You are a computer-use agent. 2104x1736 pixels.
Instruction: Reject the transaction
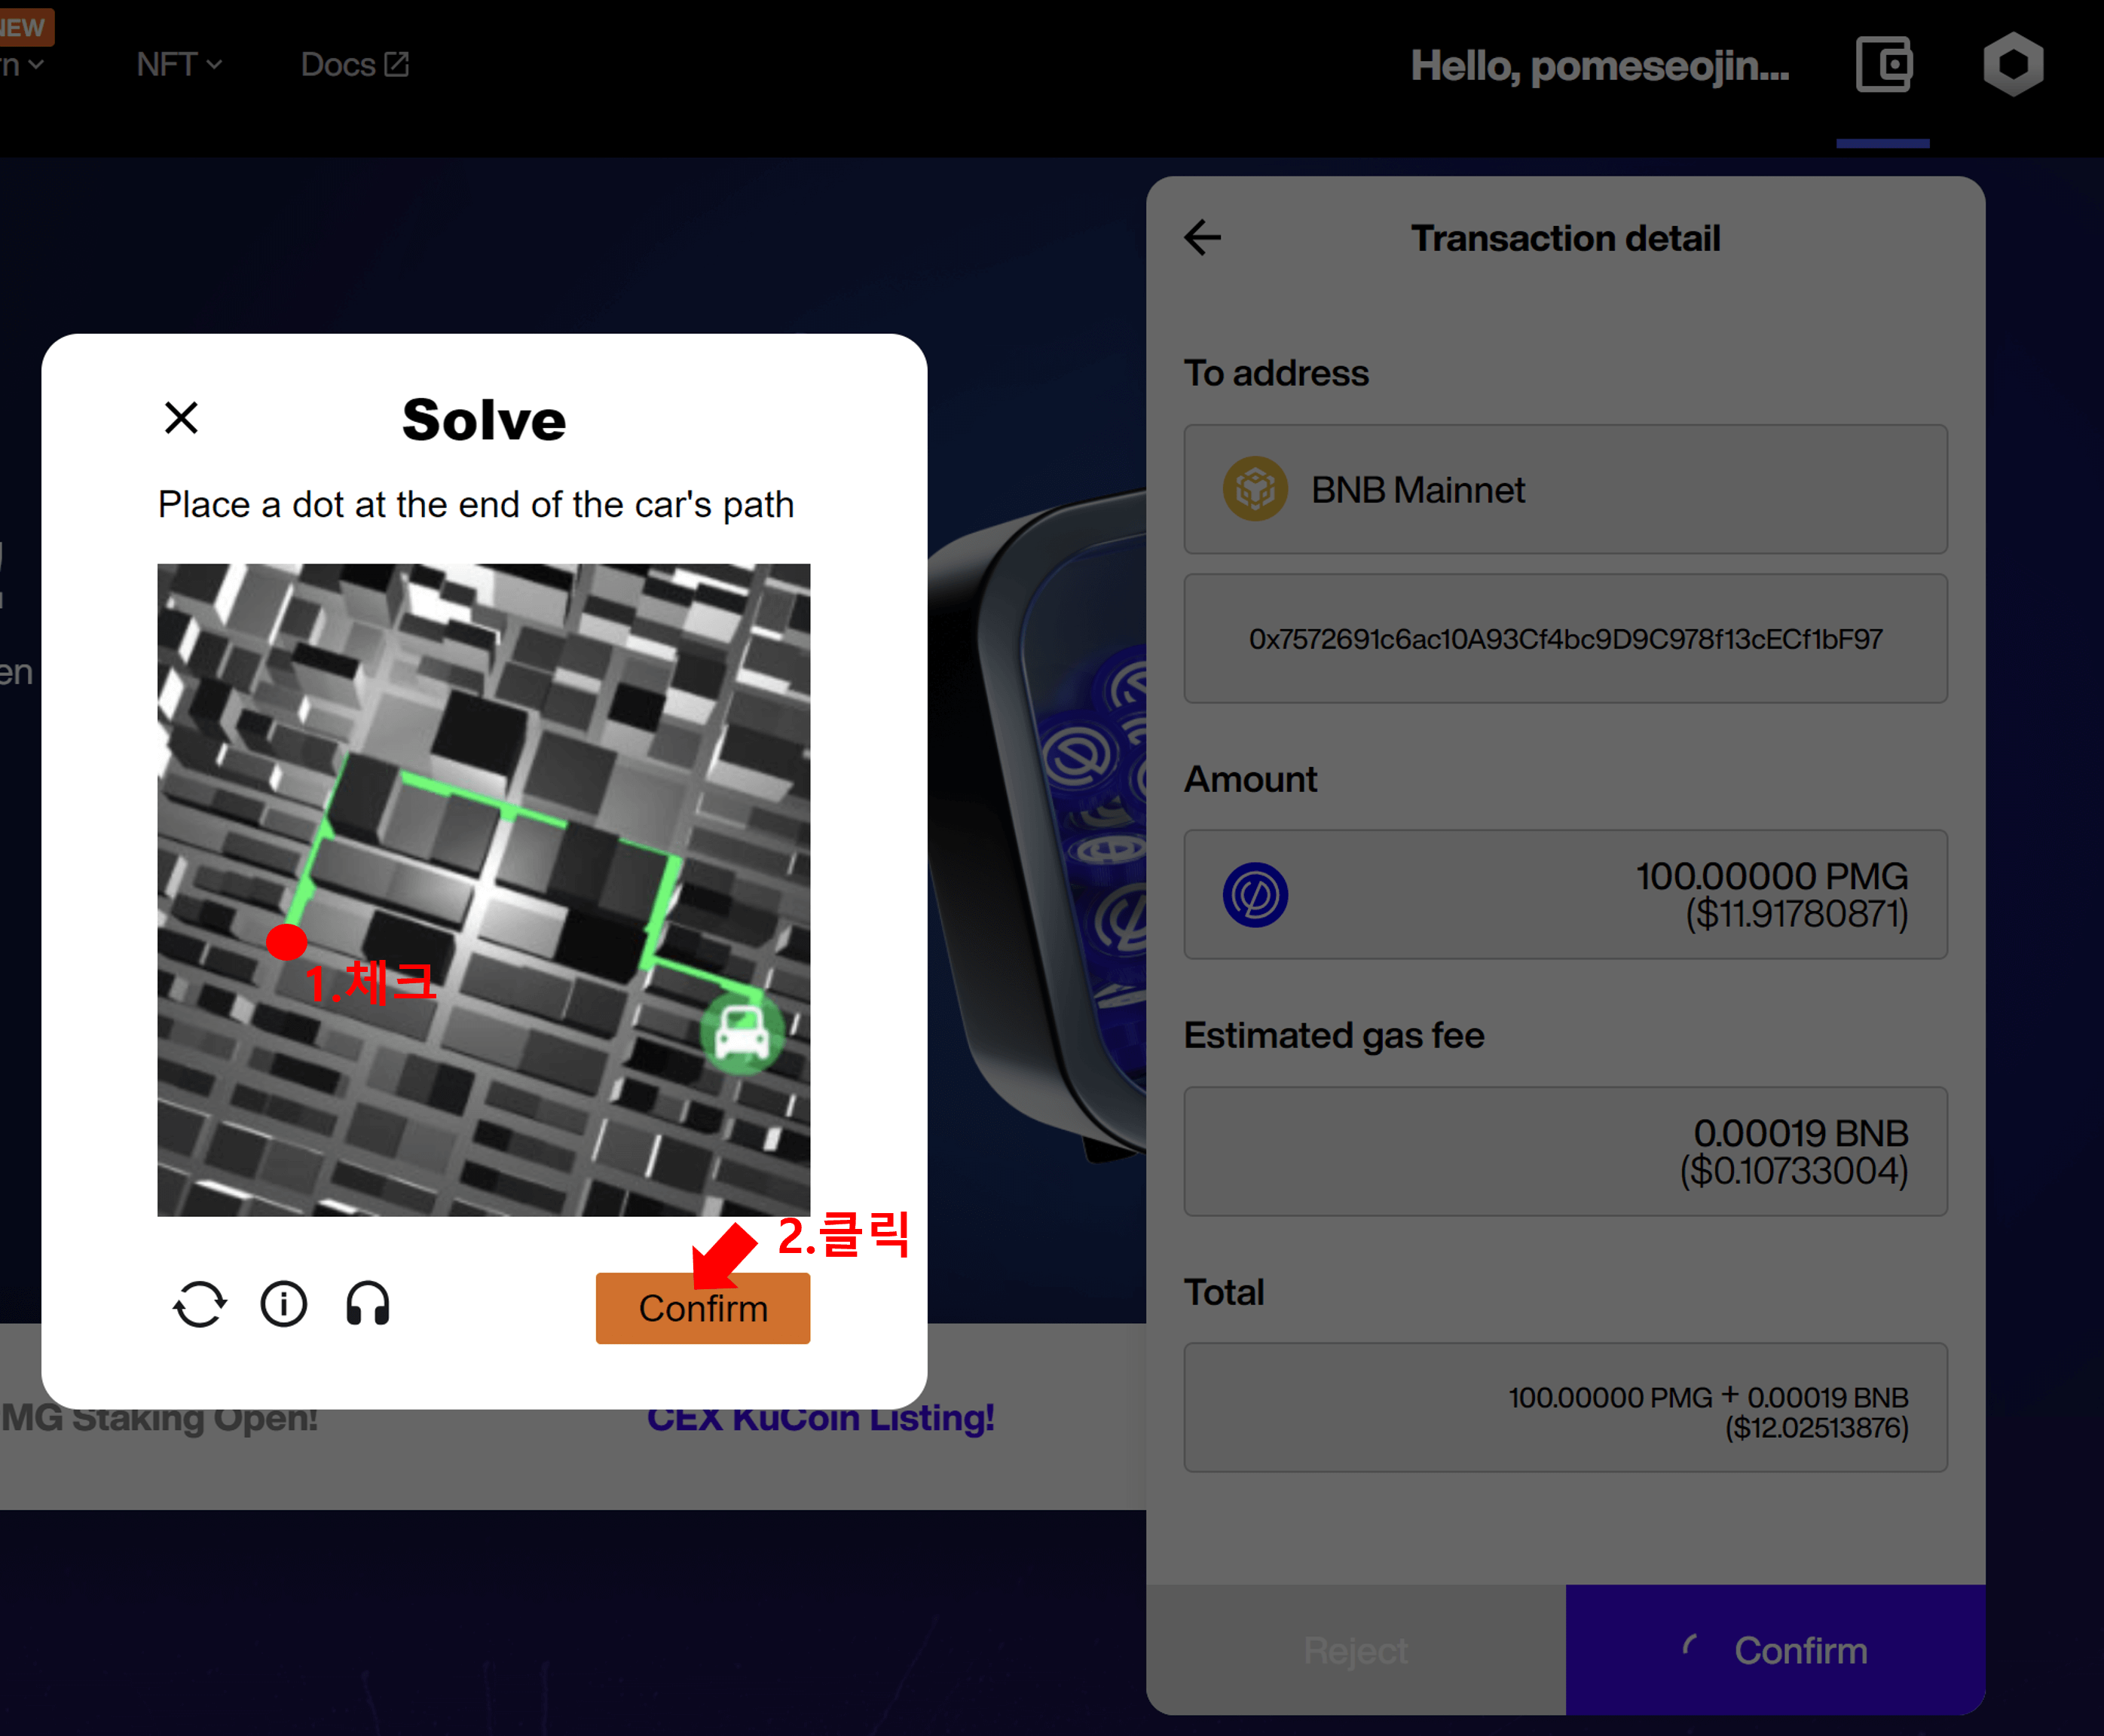(x=1356, y=1650)
